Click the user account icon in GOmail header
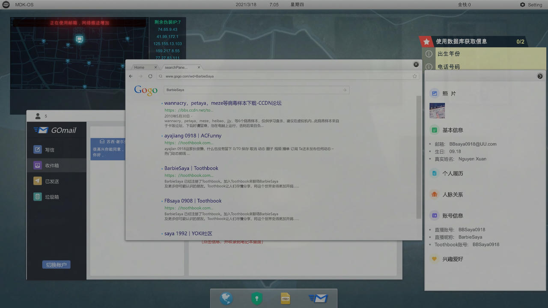 pos(38,116)
